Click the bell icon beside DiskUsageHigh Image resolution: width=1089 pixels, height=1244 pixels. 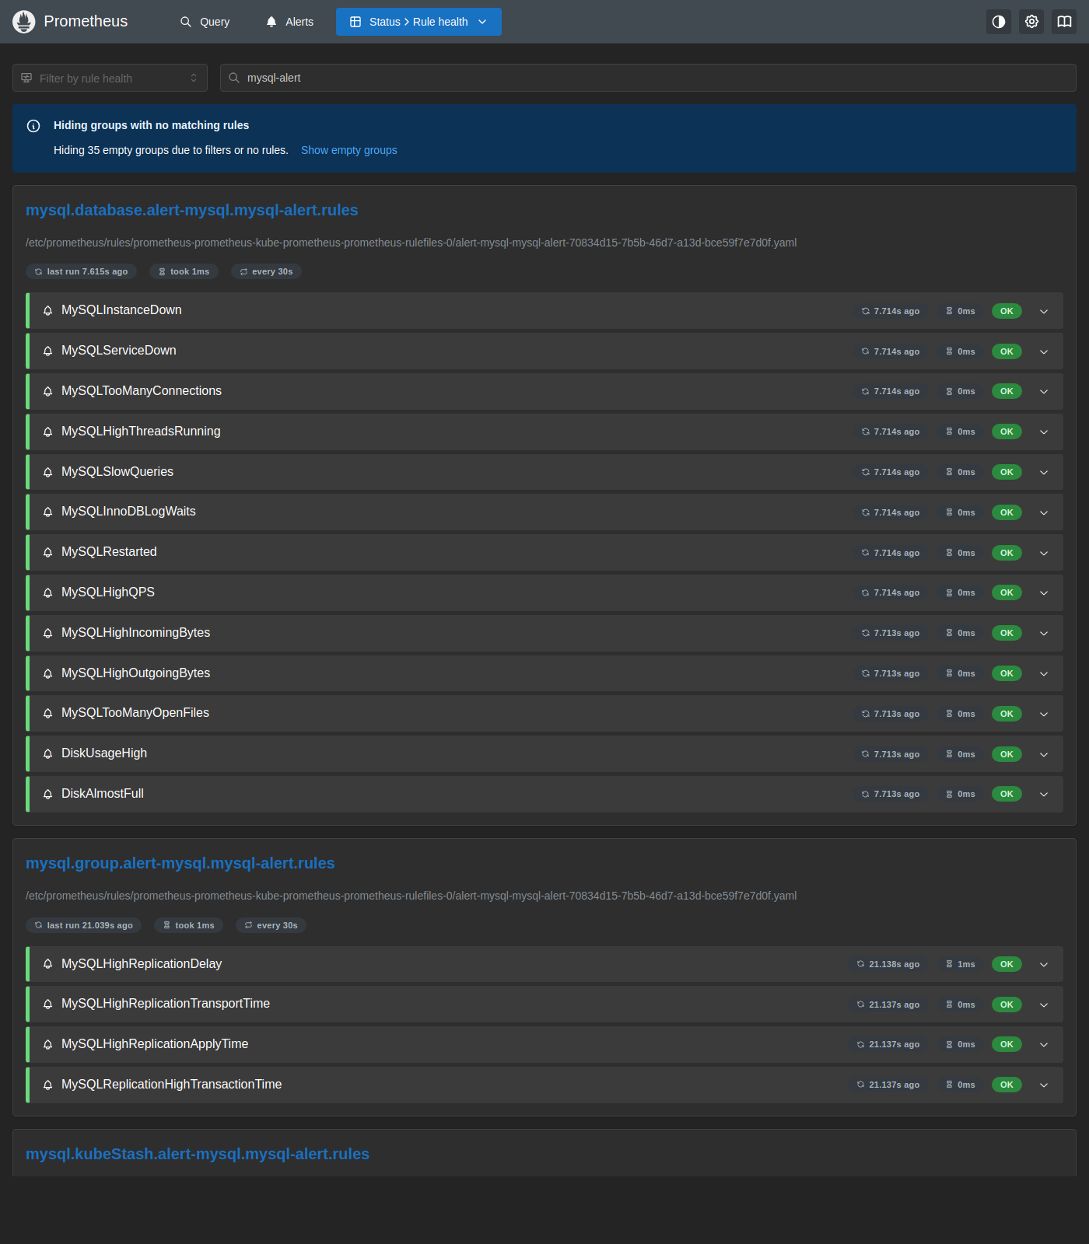pos(47,754)
